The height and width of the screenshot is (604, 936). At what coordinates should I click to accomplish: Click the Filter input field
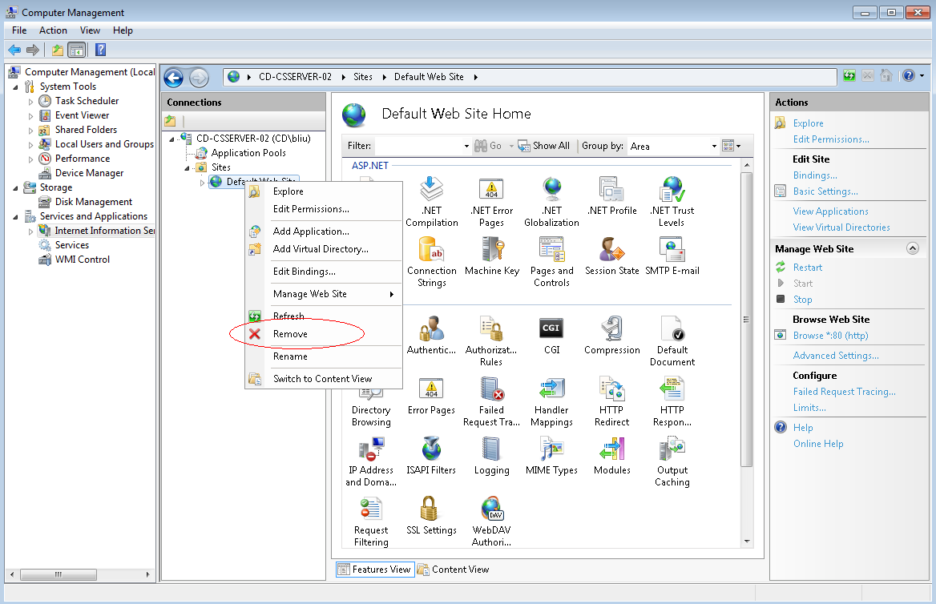coord(418,147)
